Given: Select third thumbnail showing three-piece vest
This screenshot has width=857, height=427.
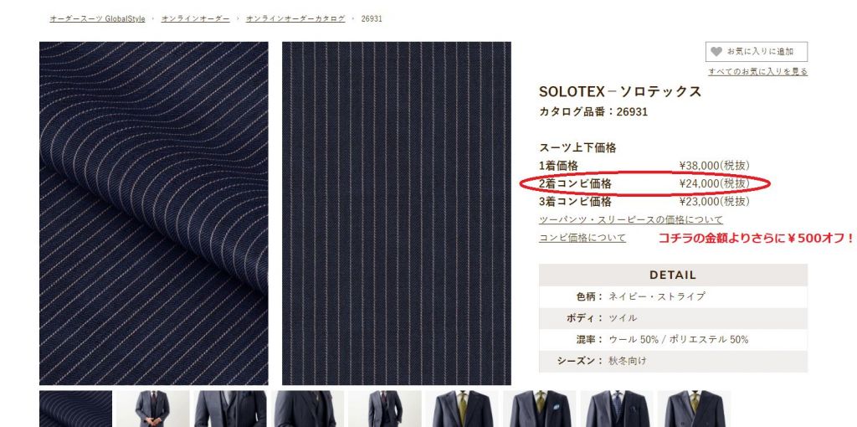Looking at the screenshot, I should (230, 409).
